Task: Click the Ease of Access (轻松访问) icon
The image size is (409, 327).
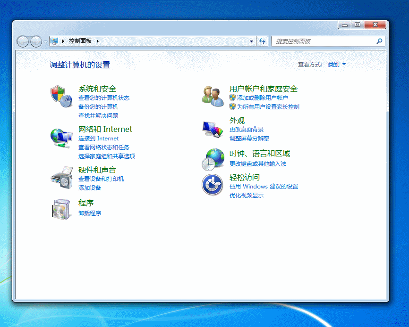Action: click(213, 185)
